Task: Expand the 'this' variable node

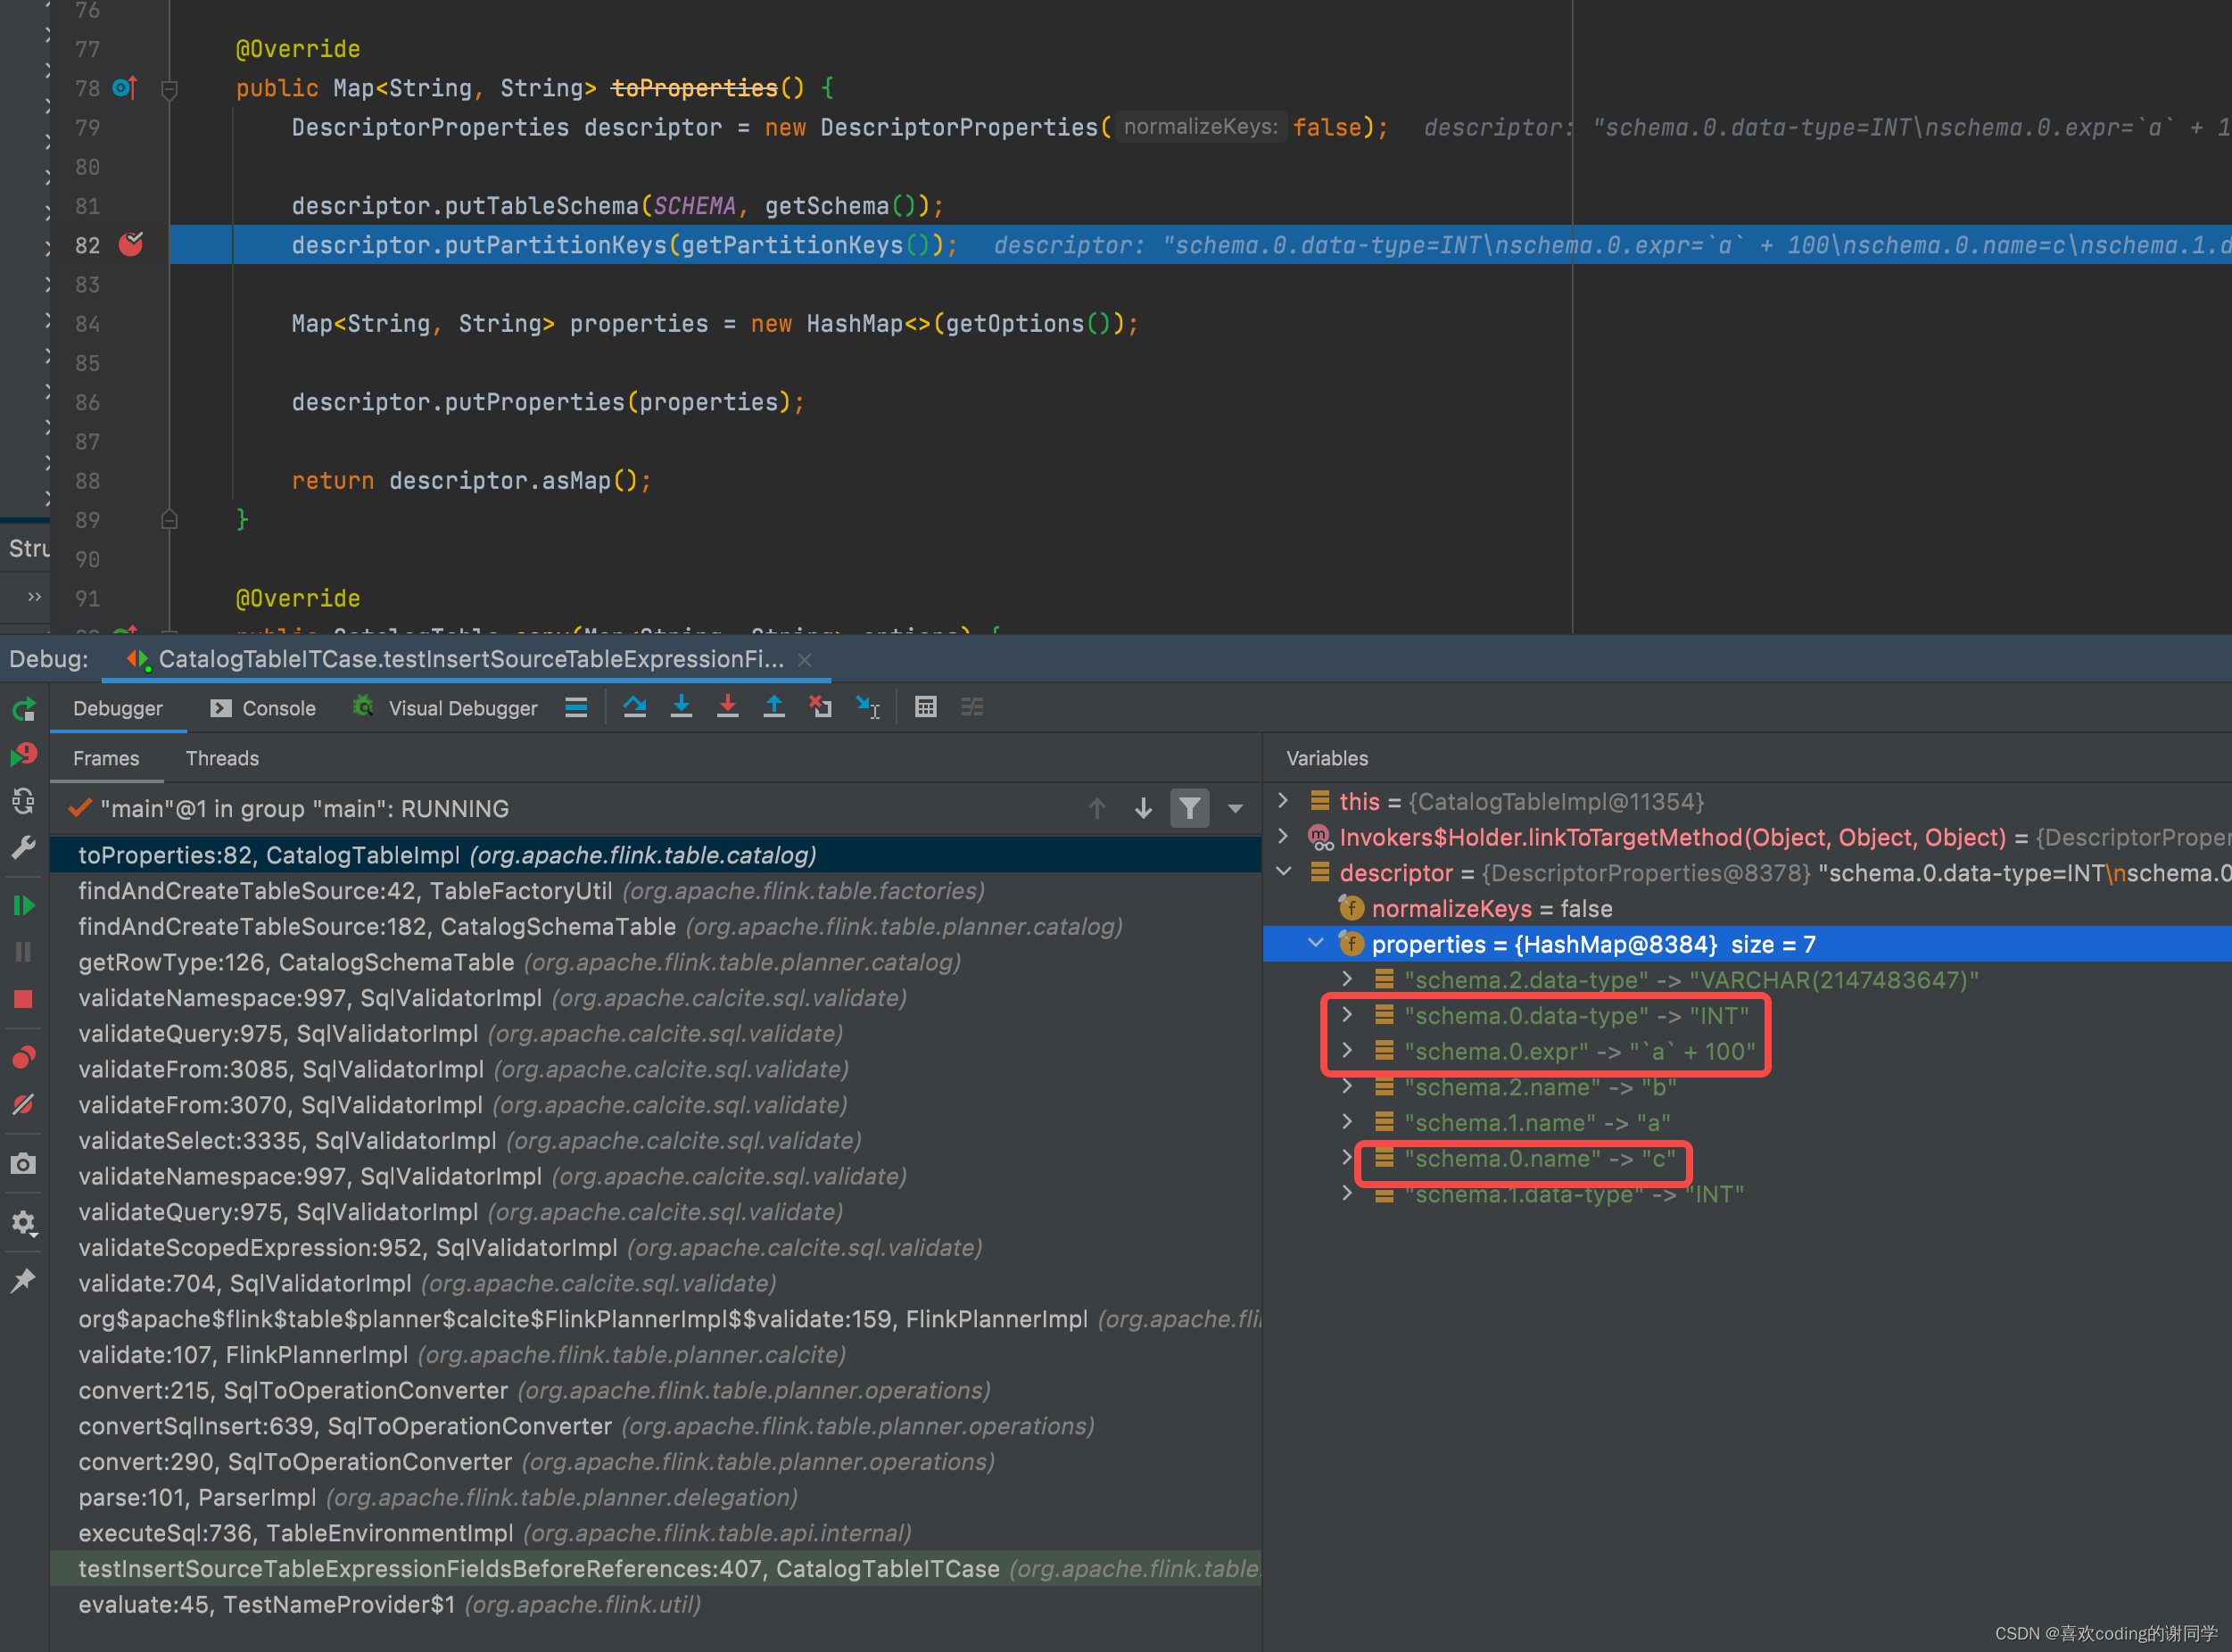Action: (1284, 801)
